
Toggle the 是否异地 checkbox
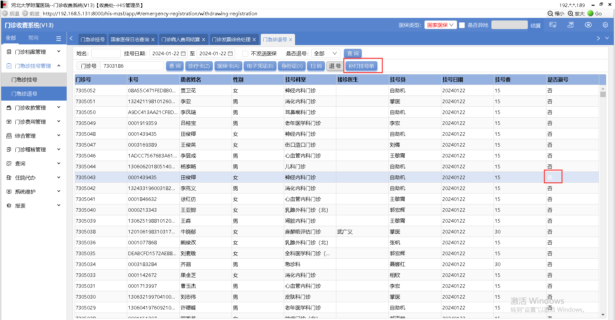click(462, 25)
